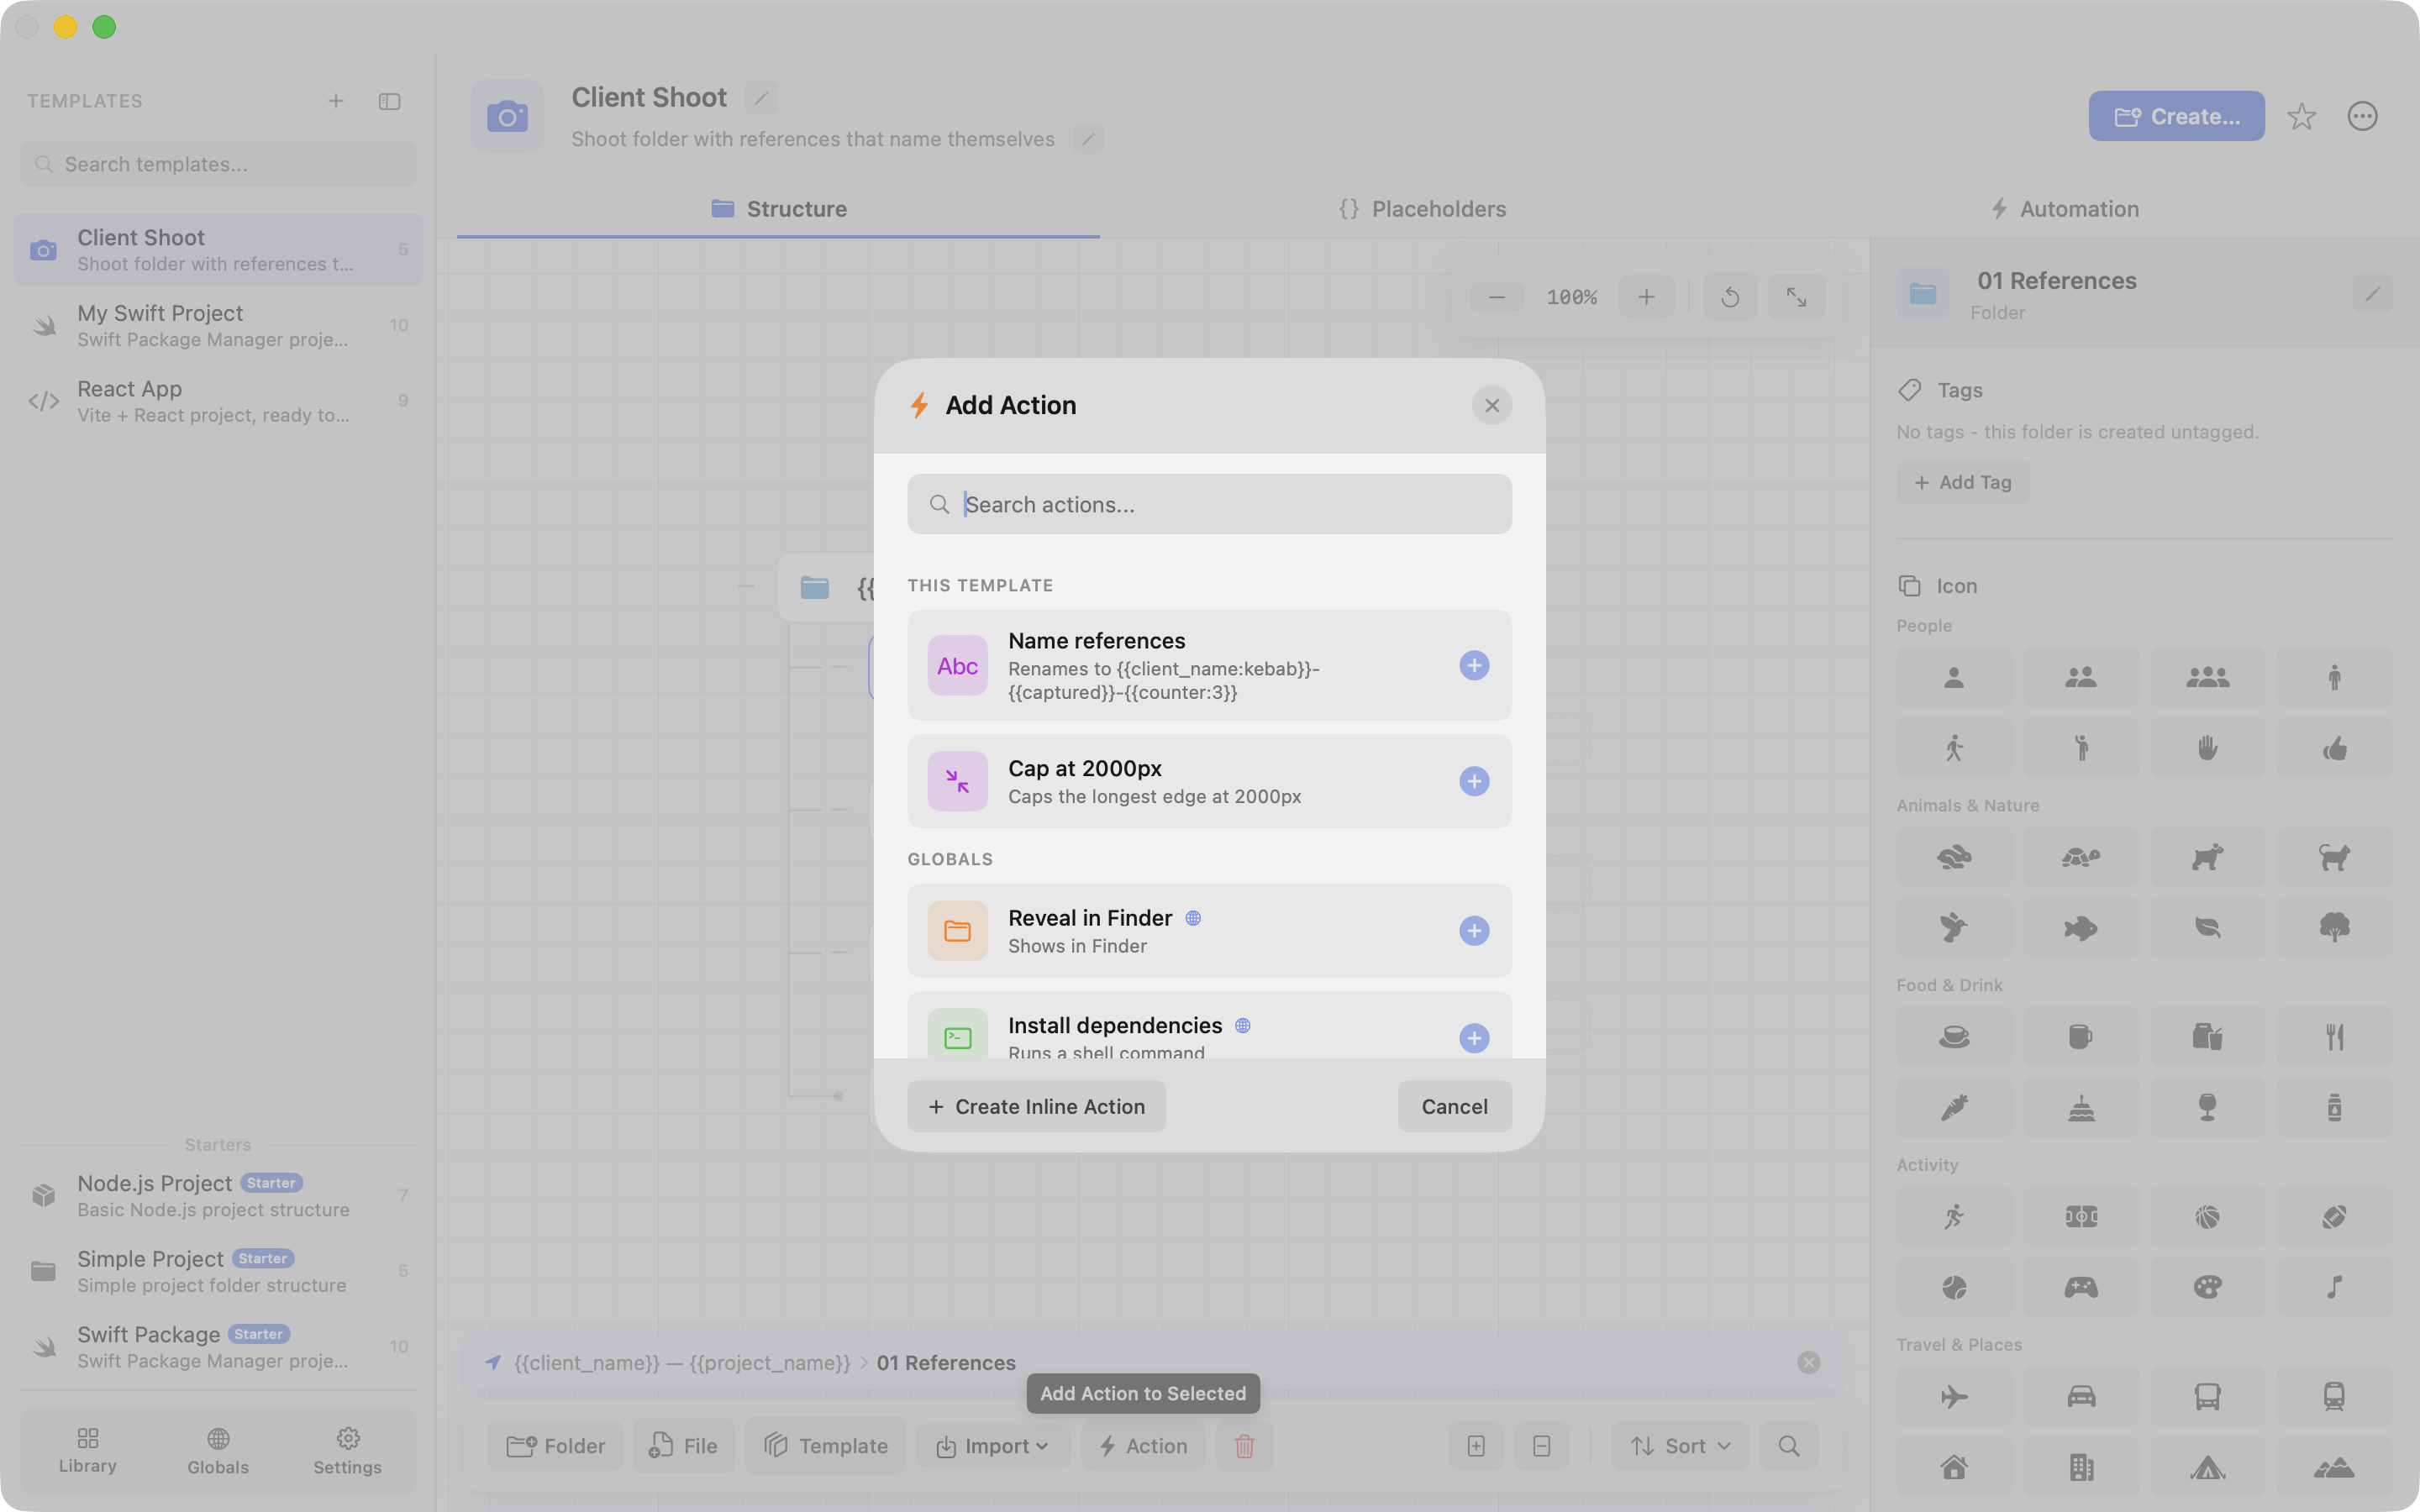This screenshot has height=1512, width=2420.
Task: Expand all nodes with plus-box icon
Action: (x=1476, y=1446)
